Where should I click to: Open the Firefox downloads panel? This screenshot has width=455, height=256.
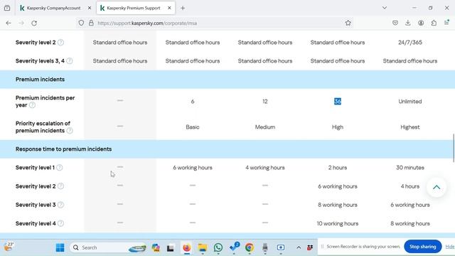click(x=407, y=23)
